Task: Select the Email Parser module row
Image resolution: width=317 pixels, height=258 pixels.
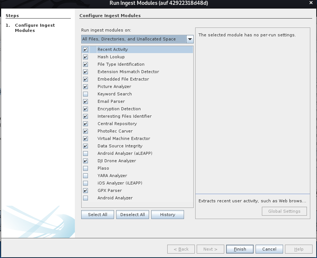Action: coord(111,101)
